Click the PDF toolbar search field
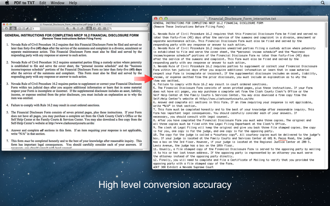This screenshot has width=330, height=206. tap(129, 28)
